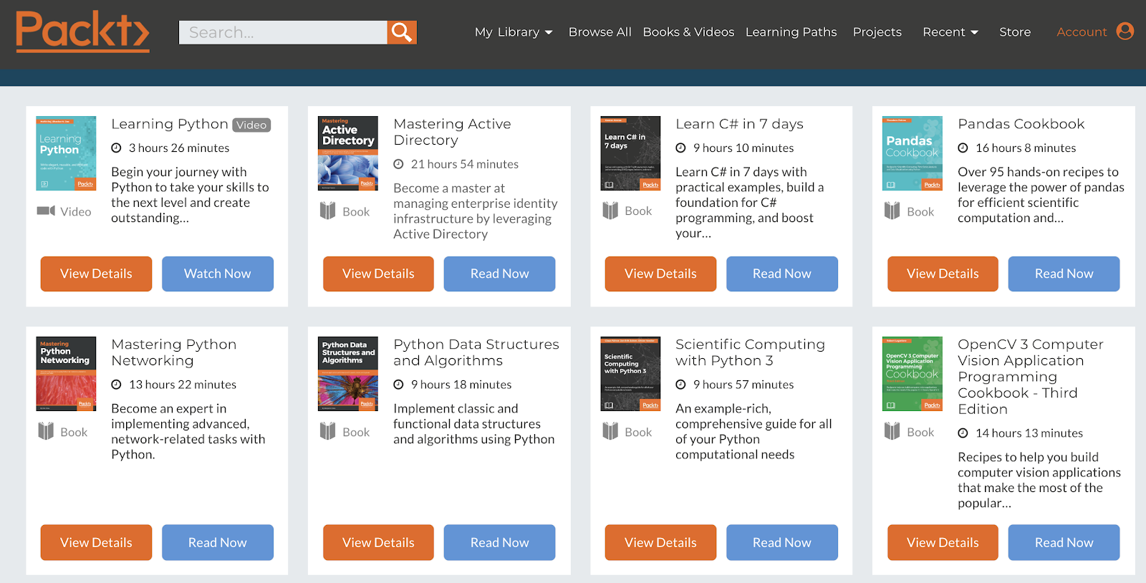Click the Video badge next to Learning Python
The height and width of the screenshot is (583, 1146).
[251, 125]
